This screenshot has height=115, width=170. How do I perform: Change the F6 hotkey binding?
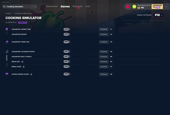click(111, 62)
